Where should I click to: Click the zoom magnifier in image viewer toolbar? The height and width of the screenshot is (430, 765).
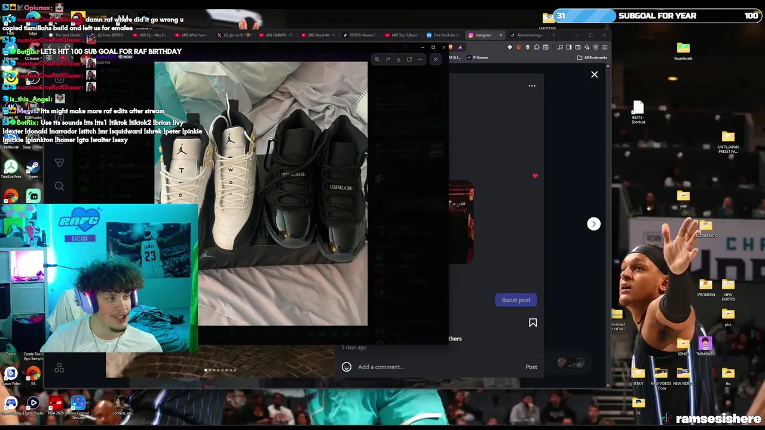377,59
